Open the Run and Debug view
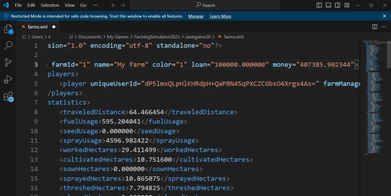Screen dimensions: 391x196 pos(8,80)
